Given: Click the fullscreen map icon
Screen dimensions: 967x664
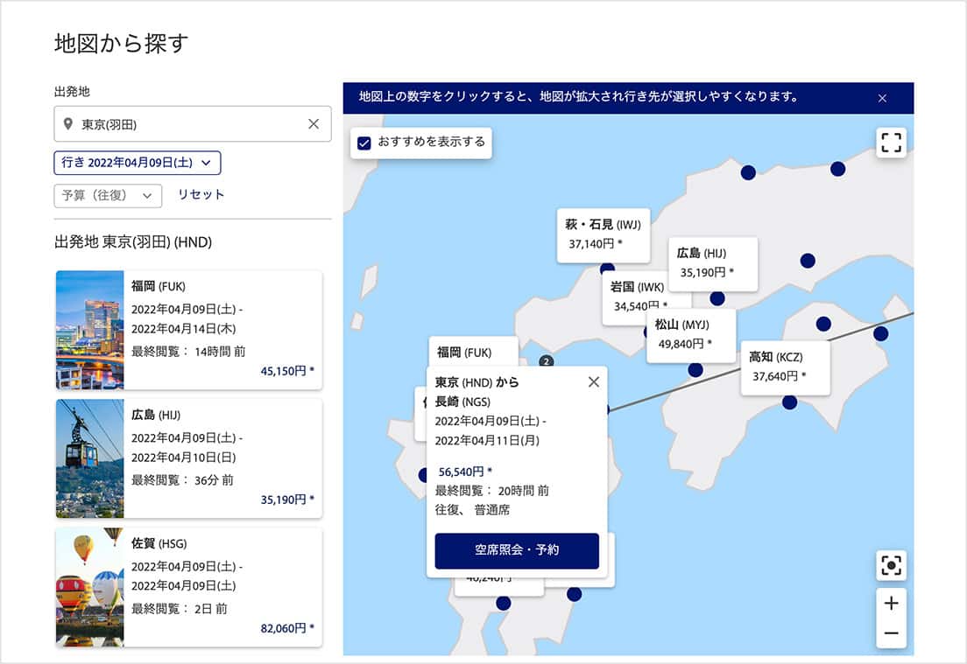Looking at the screenshot, I should point(891,143).
